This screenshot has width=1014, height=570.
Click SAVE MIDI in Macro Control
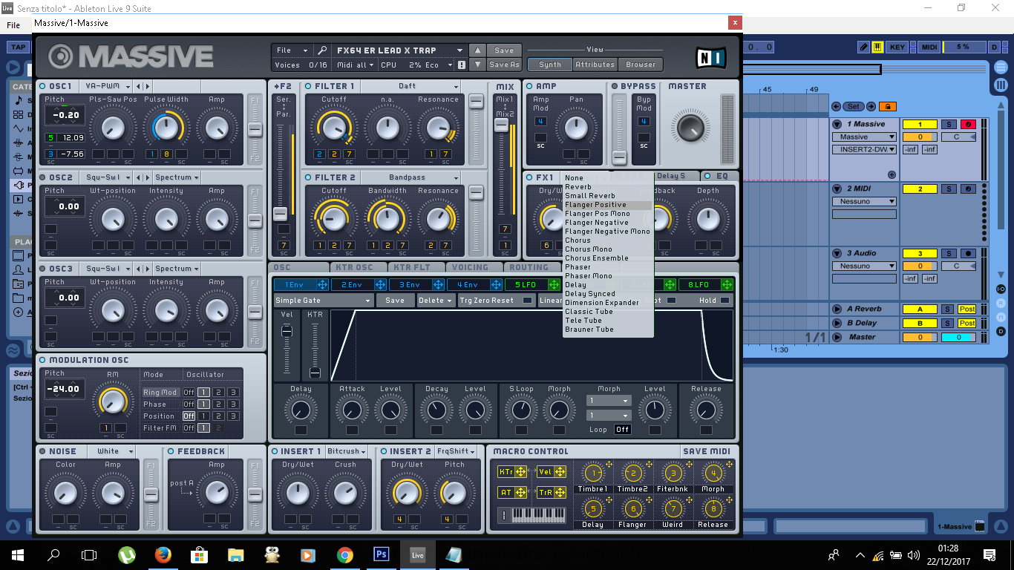pyautogui.click(x=707, y=451)
